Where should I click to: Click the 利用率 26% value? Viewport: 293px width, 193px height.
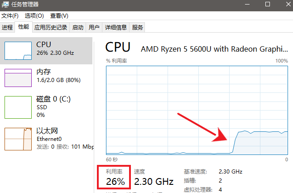(115, 181)
